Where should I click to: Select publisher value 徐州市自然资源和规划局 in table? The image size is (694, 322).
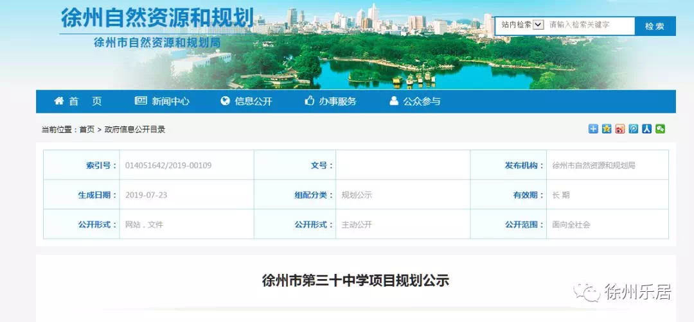594,165
